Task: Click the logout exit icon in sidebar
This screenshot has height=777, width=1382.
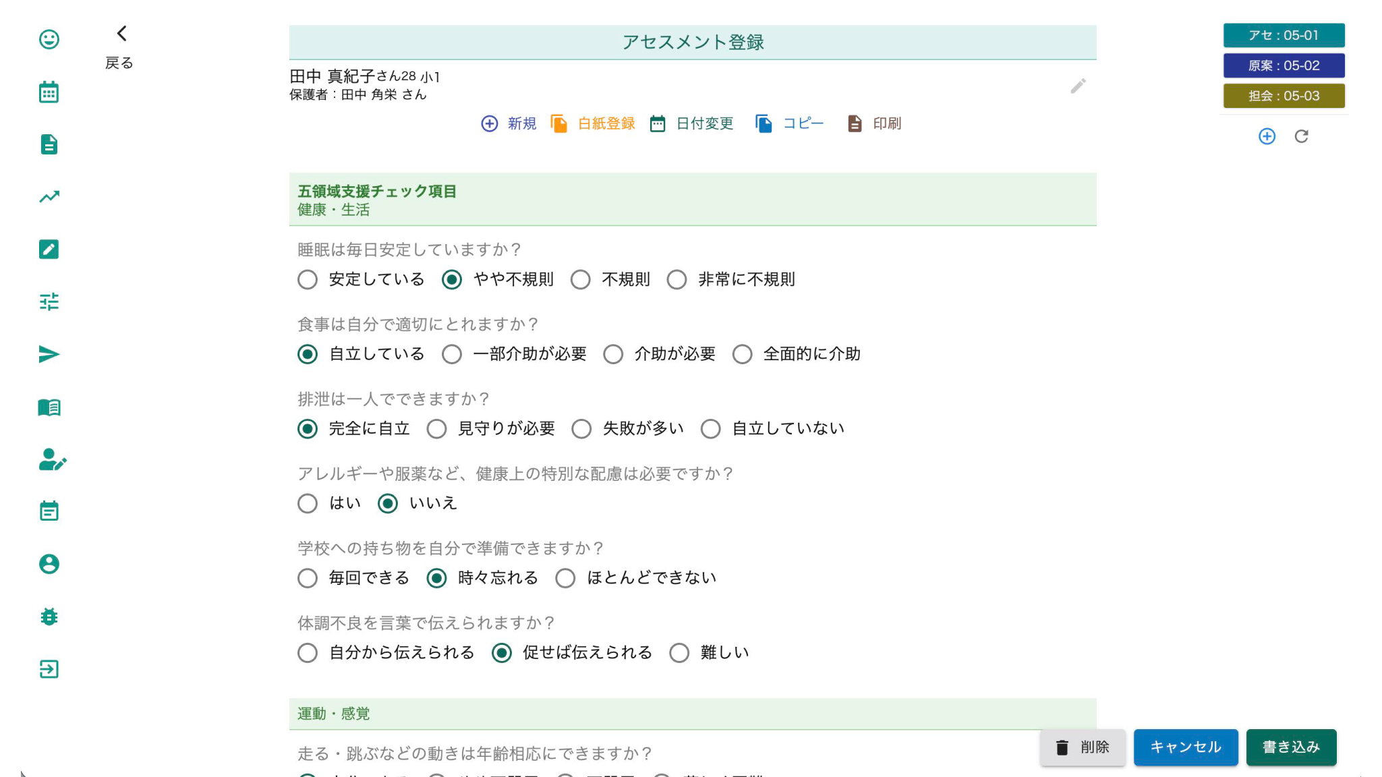Action: pos(49,669)
